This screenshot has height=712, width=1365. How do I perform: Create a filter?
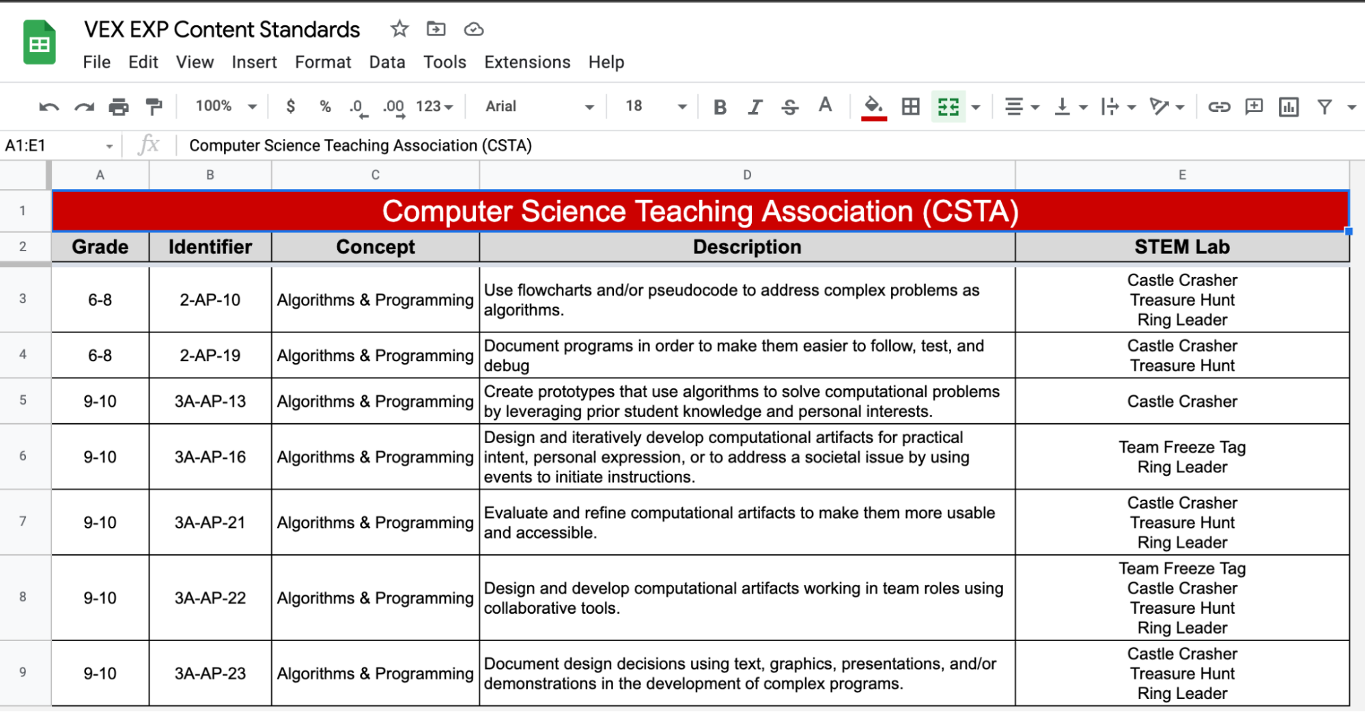pyautogui.click(x=1324, y=106)
